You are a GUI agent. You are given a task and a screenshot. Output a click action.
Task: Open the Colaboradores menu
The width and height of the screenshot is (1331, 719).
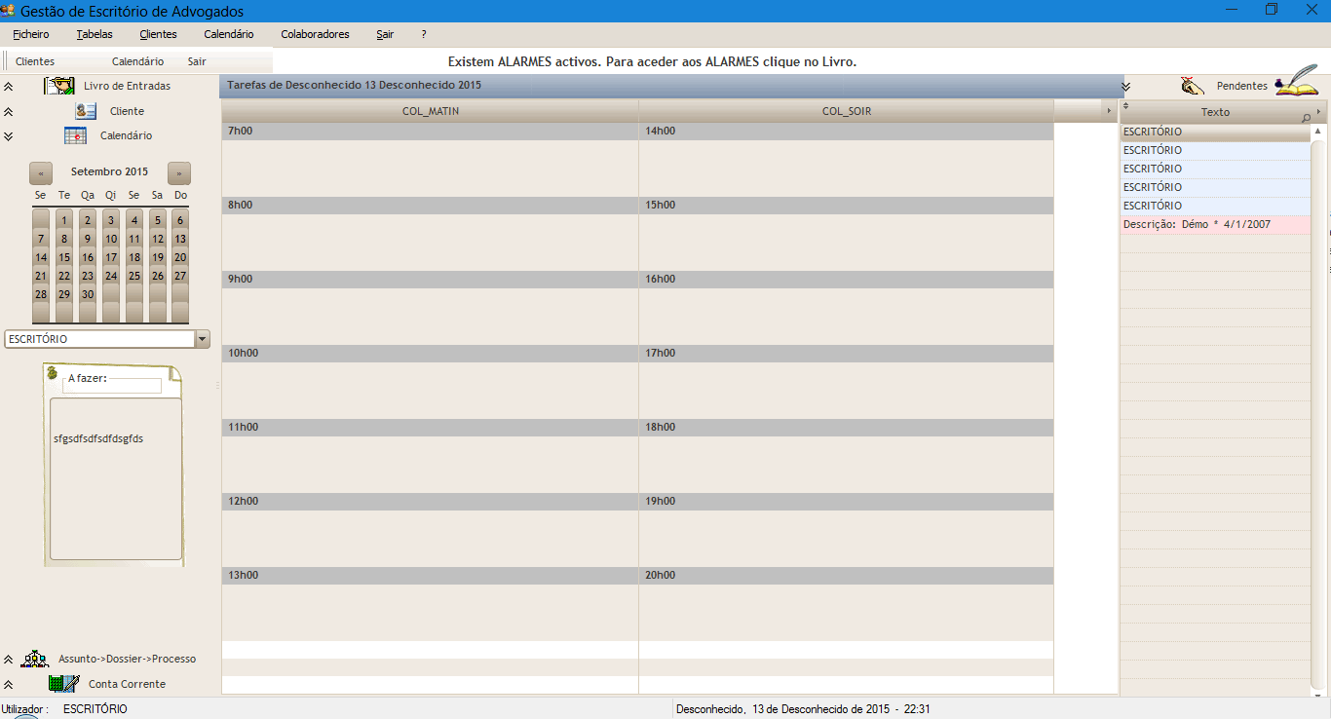(315, 34)
